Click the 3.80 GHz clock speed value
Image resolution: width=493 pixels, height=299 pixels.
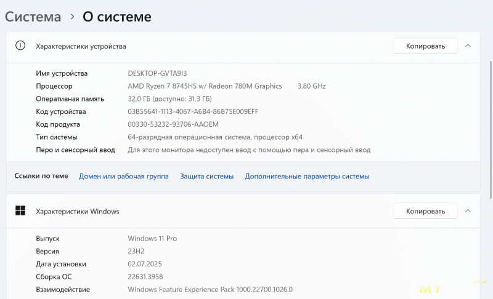[312, 86]
